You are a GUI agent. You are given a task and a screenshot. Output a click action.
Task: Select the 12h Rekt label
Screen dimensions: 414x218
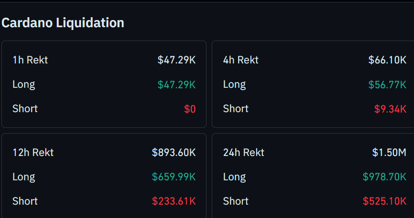coord(33,153)
